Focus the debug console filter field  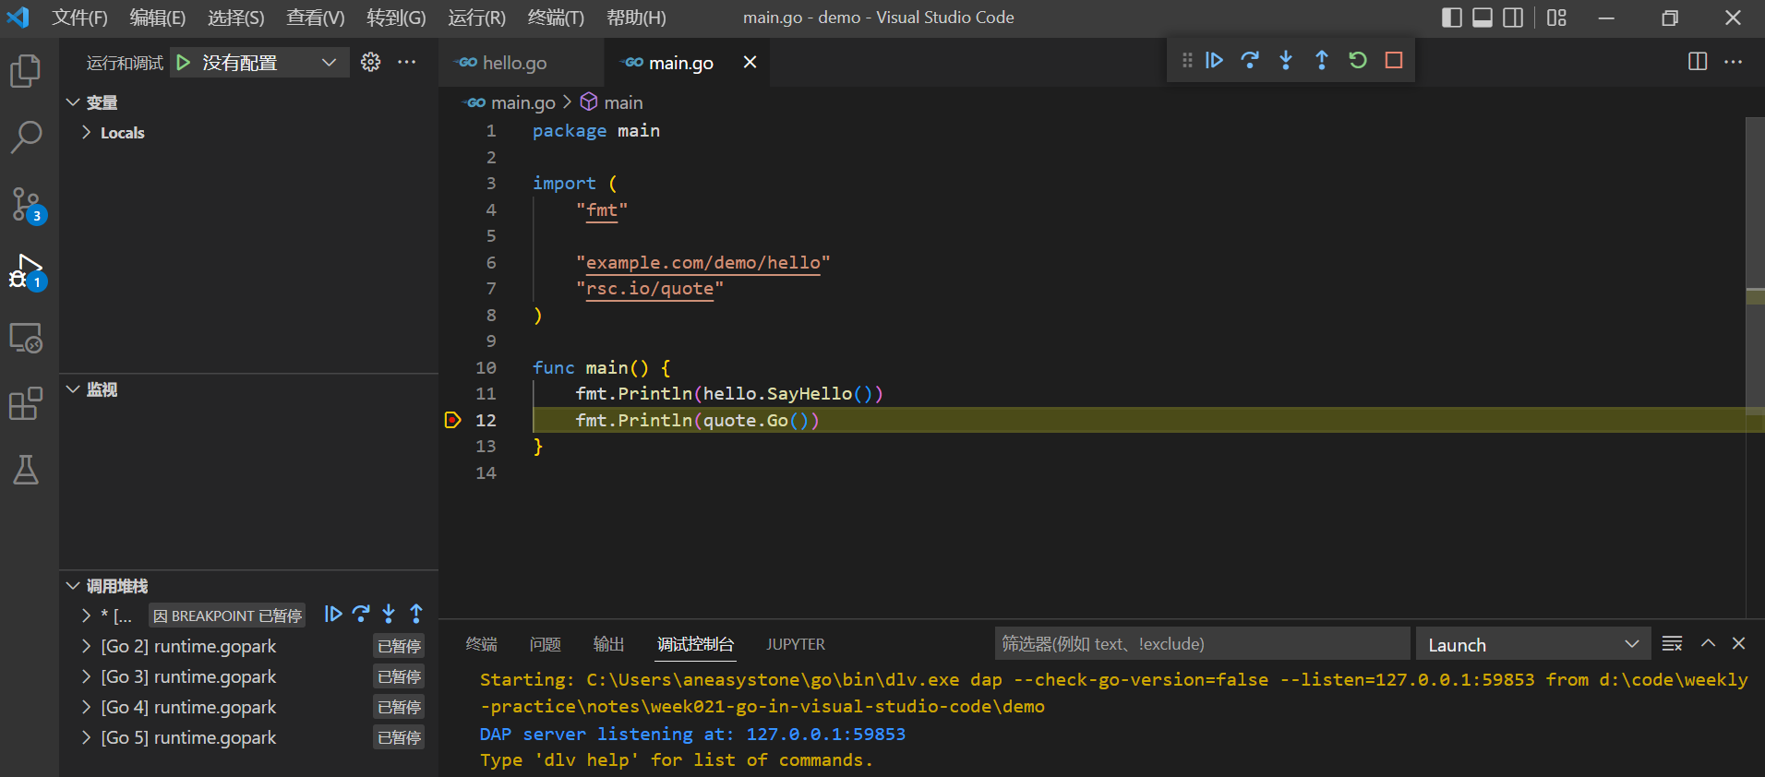pos(1202,644)
